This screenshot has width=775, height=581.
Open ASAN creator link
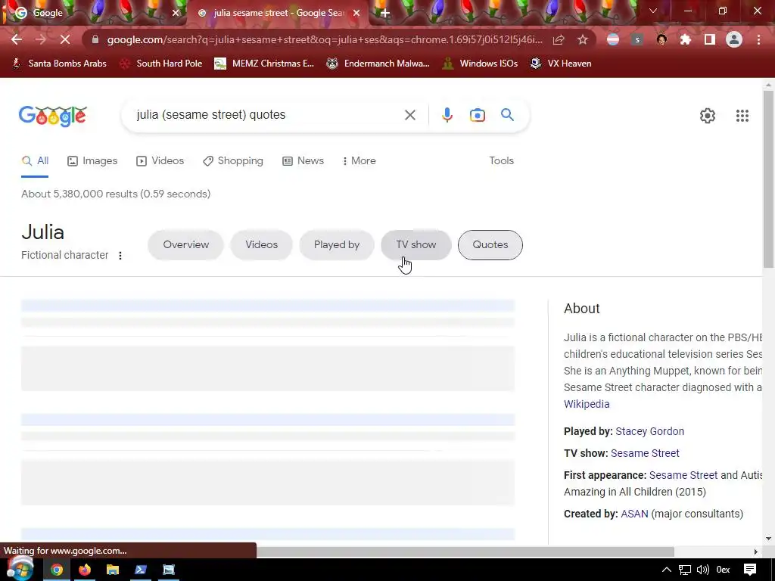pos(634,514)
